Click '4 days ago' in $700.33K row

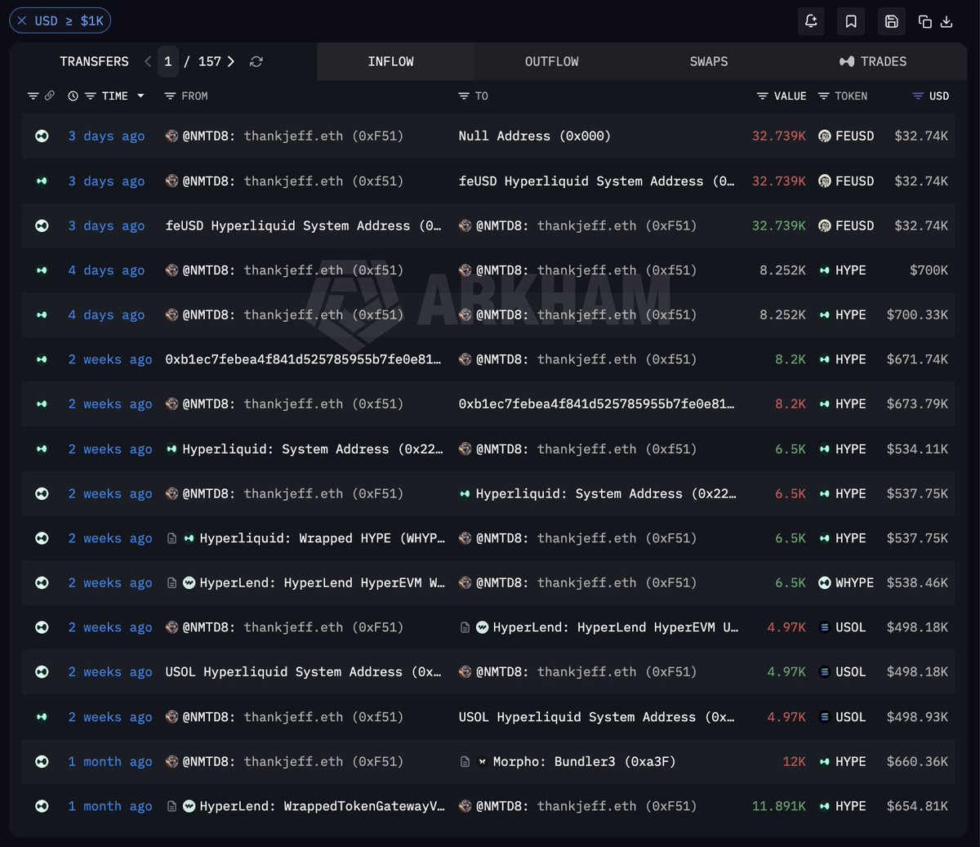point(106,315)
